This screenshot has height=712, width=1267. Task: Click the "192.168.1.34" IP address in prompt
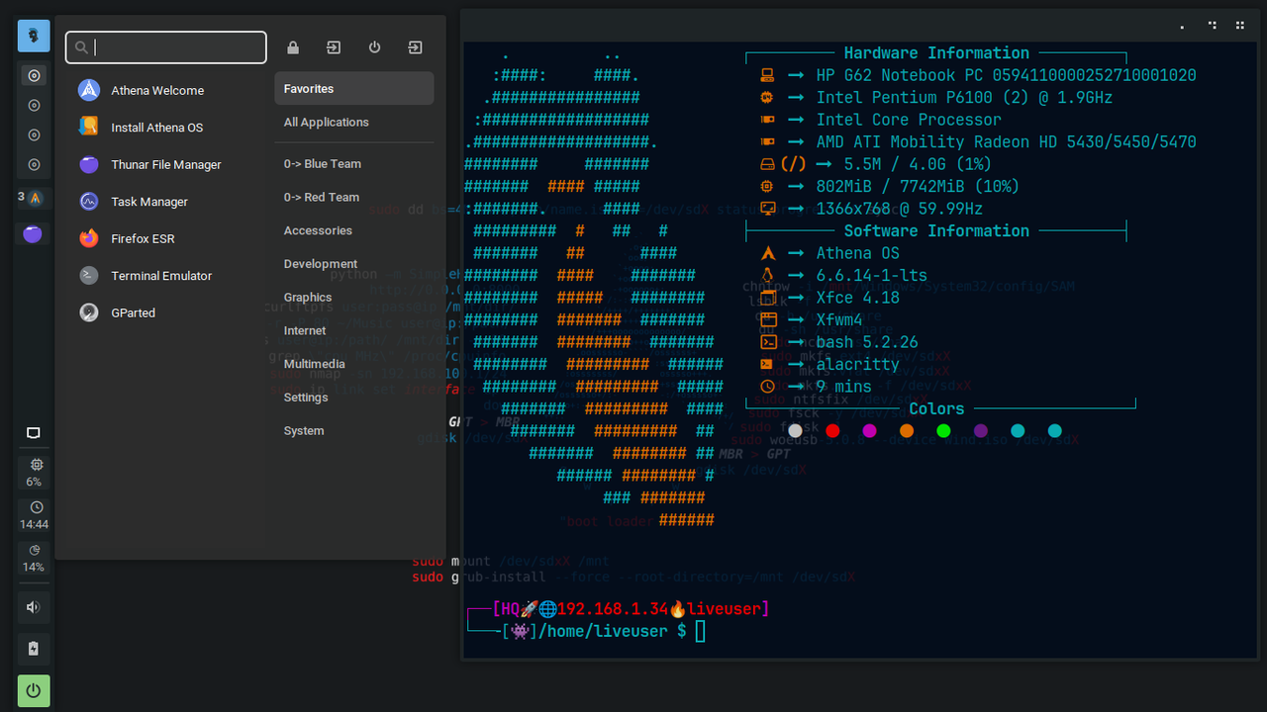tap(613, 609)
